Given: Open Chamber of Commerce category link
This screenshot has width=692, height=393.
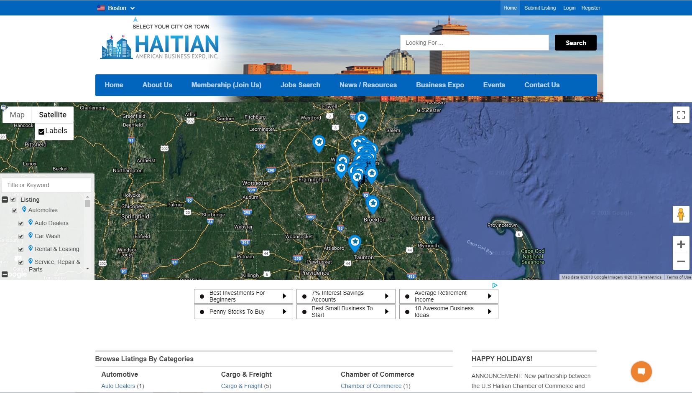Looking at the screenshot, I should [x=371, y=386].
